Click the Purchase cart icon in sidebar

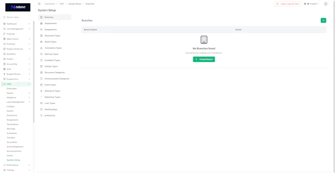pos(4,44)
